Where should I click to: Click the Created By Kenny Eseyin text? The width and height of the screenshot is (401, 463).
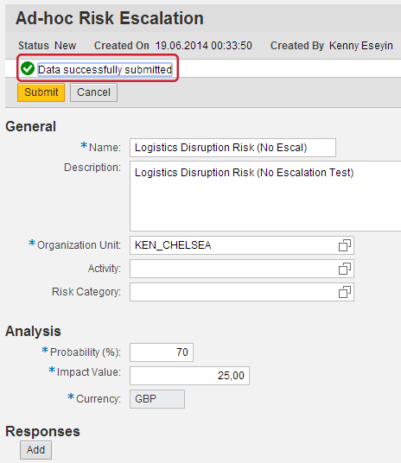point(332,46)
